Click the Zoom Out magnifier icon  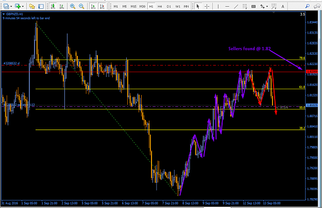[81, 6]
